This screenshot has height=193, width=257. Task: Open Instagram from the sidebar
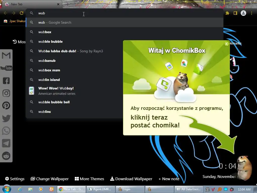tap(6, 93)
